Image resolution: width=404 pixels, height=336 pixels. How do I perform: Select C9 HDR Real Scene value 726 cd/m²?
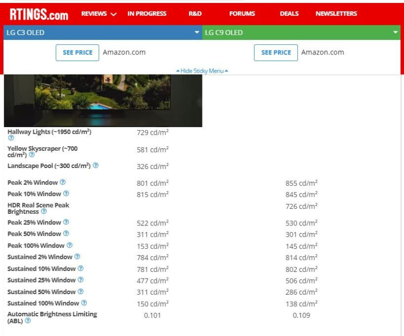(x=301, y=206)
